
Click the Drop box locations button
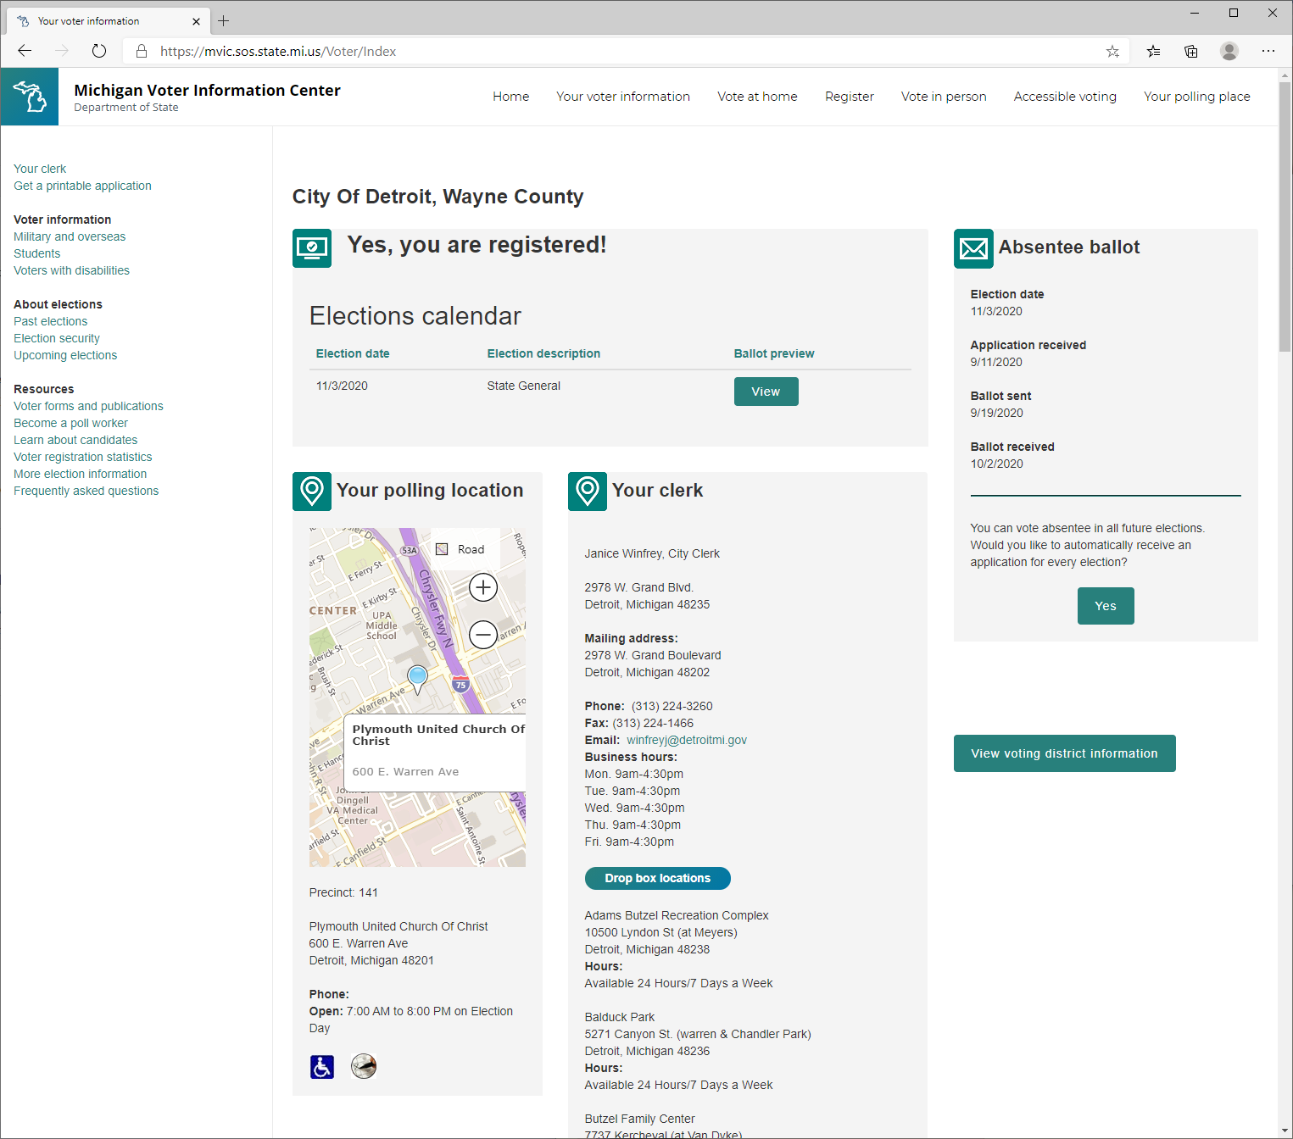657,878
